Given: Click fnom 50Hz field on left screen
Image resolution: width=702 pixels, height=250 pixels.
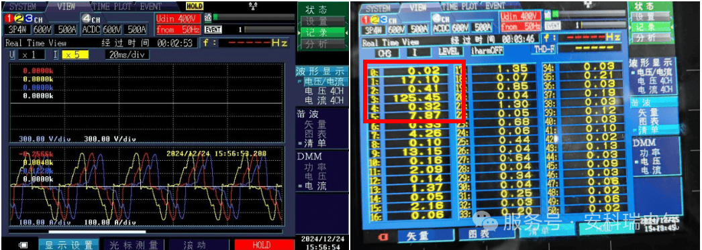Looking at the screenshot, I should pos(178,29).
